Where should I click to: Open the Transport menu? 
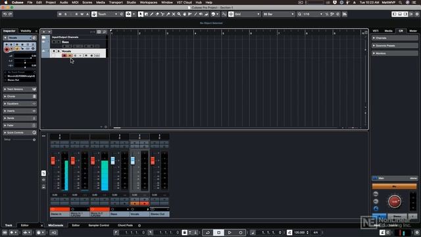(x=116, y=3)
